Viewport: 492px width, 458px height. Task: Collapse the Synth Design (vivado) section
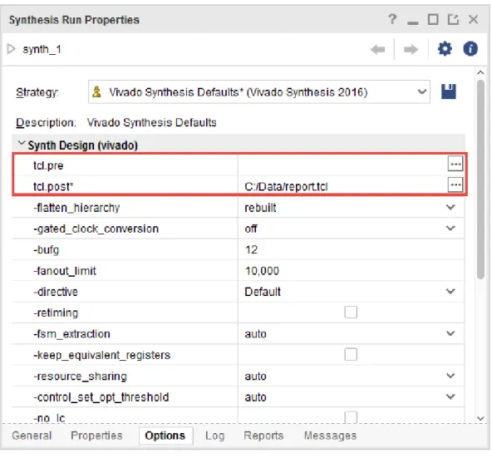pyautogui.click(x=22, y=144)
